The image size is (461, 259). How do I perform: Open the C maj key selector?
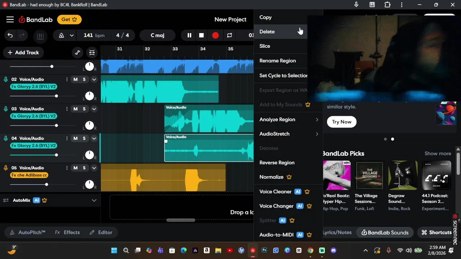coord(157,35)
